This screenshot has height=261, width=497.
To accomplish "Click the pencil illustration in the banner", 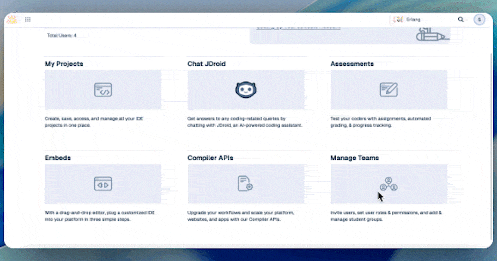I will click(431, 35).
